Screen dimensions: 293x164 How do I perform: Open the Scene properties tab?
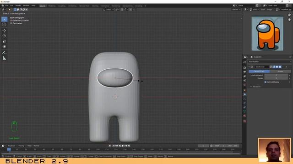pyautogui.click(x=244, y=81)
